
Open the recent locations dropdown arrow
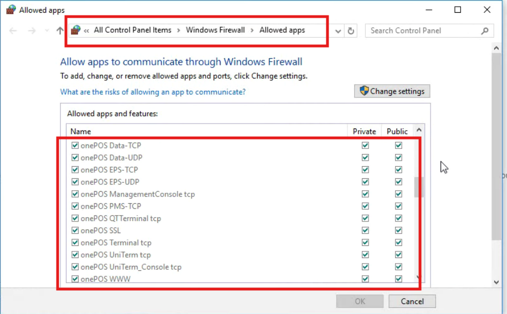47,30
